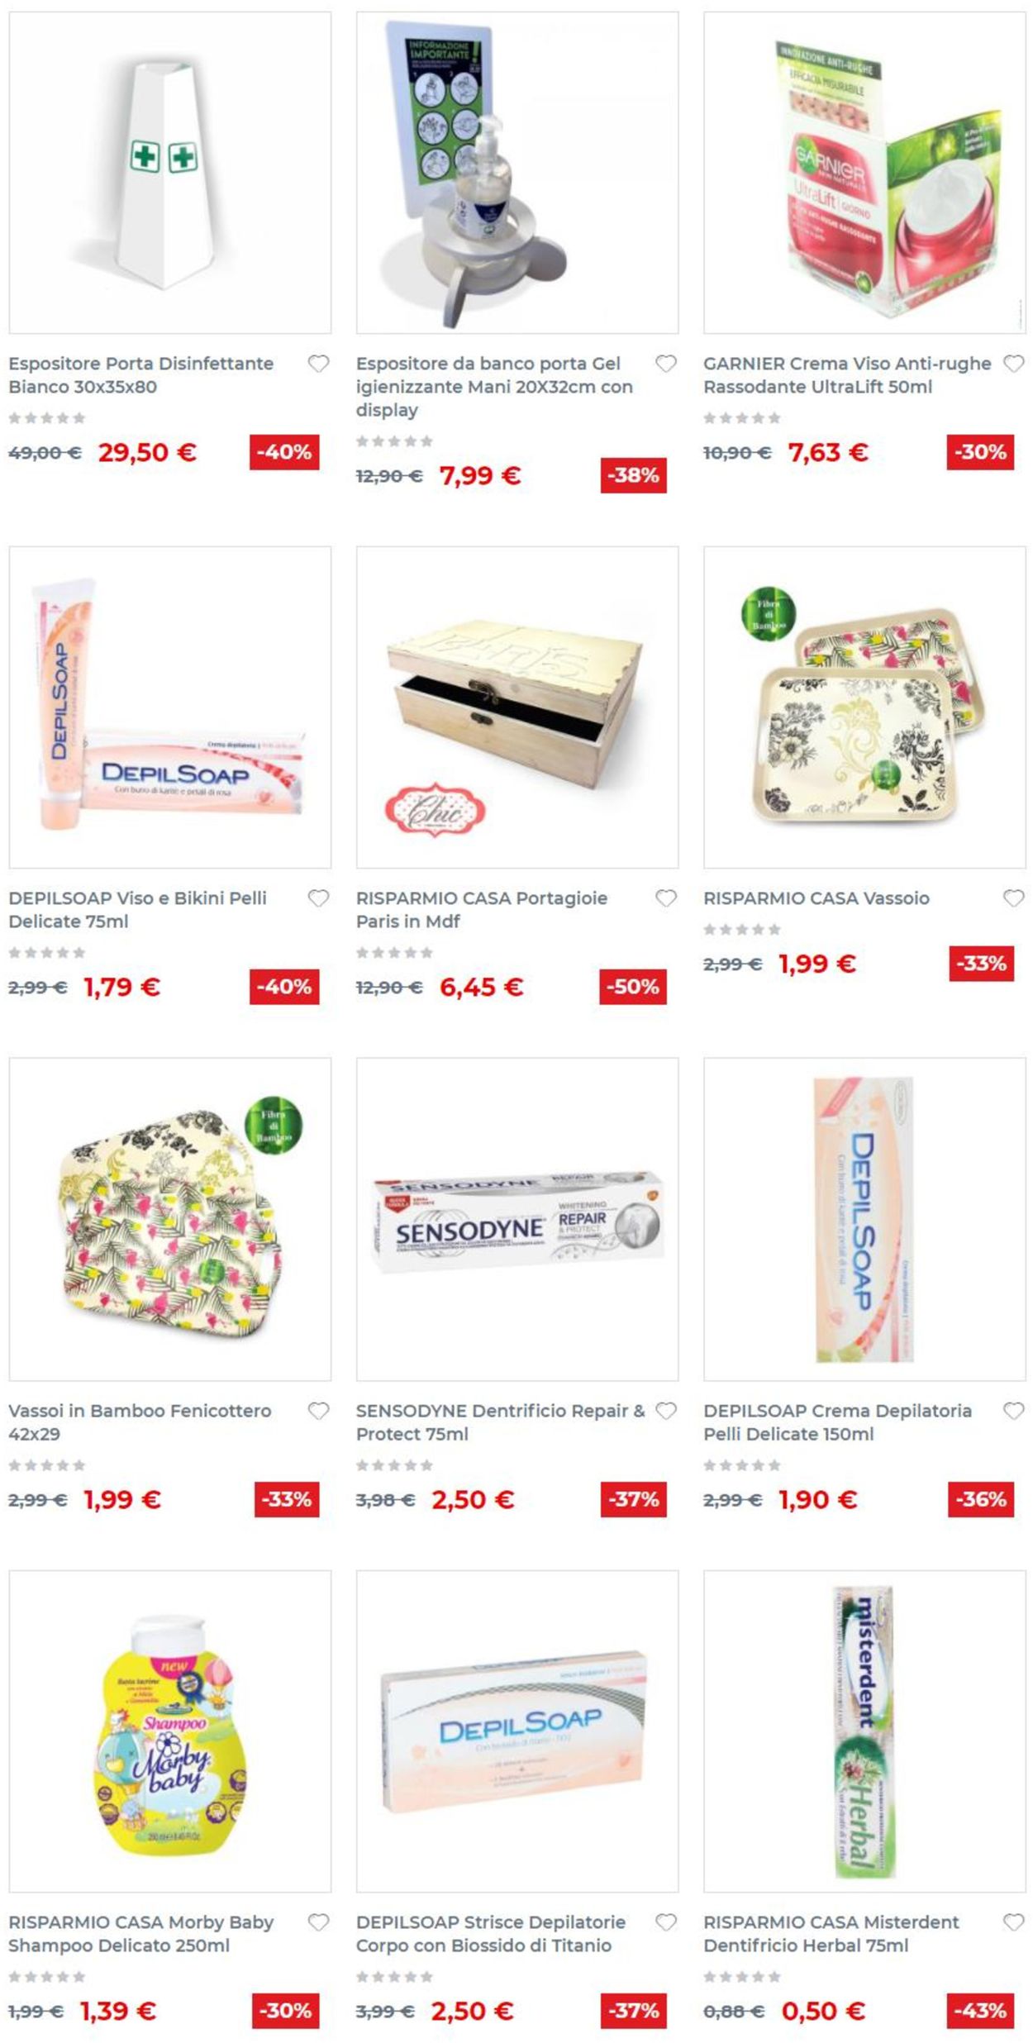Favorite the GARNIER Crema Viso heart icon
Image resolution: width=1033 pixels, height=2043 pixels.
1013,363
